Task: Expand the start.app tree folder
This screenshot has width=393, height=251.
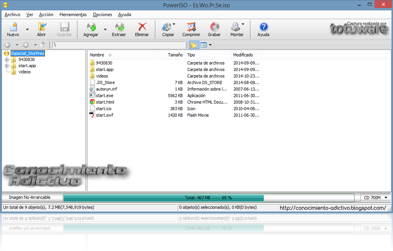Action: (x=7, y=66)
